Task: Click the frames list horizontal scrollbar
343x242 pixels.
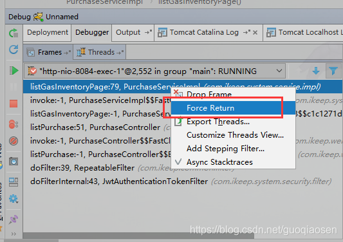Action: 139,236
